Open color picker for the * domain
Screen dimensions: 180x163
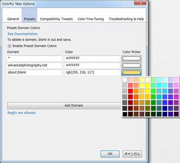point(131,58)
